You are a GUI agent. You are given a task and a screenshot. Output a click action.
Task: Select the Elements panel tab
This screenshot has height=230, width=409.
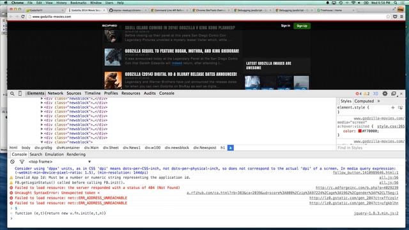[x=36, y=93]
